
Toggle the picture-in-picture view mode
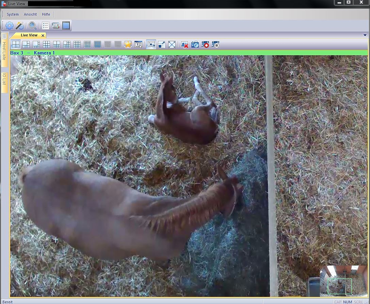click(x=151, y=45)
